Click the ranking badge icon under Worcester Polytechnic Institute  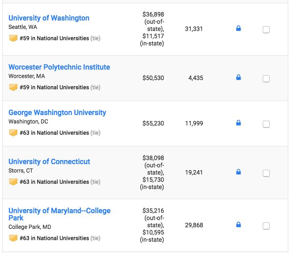tap(13, 87)
